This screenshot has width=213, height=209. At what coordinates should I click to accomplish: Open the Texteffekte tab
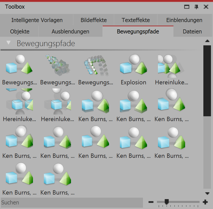pyautogui.click(x=135, y=20)
